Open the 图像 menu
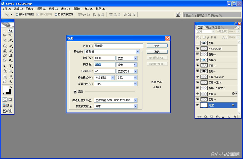Image resolution: width=243 pixels, height=159 pixels. coord(30,9)
